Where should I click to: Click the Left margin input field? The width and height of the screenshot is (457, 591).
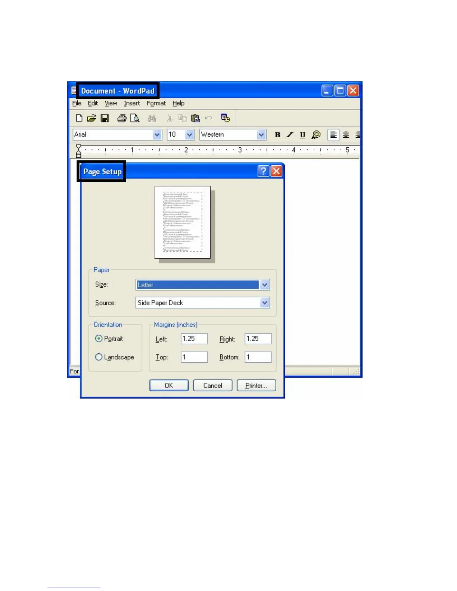(194, 339)
